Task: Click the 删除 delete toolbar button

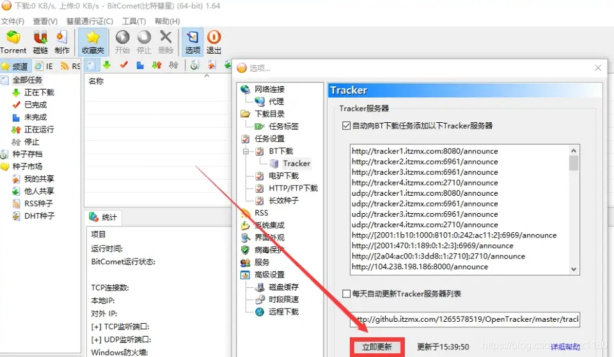Action: [x=166, y=42]
